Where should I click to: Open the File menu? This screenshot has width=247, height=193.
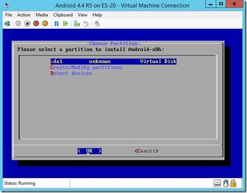[x=8, y=15]
